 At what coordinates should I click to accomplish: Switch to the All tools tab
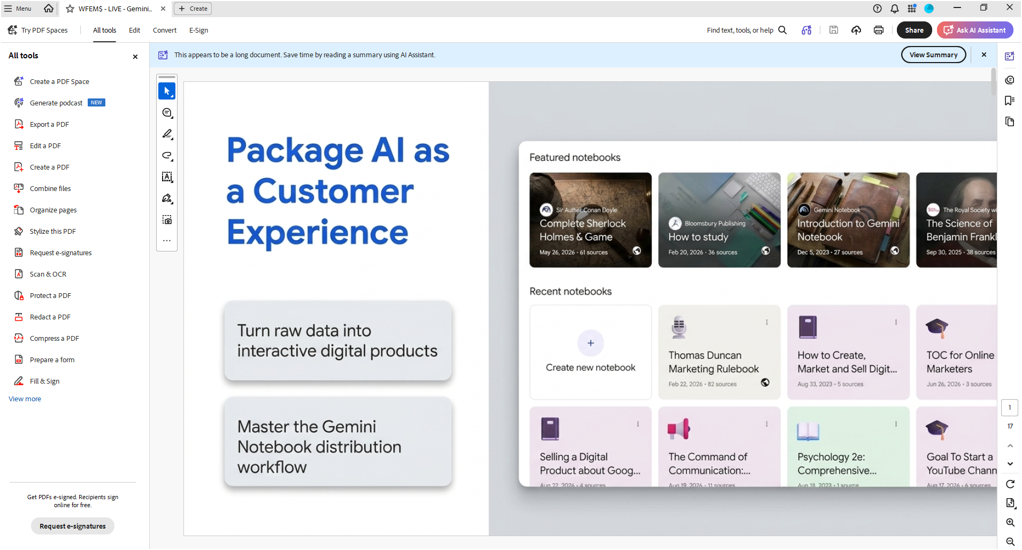pyautogui.click(x=104, y=30)
